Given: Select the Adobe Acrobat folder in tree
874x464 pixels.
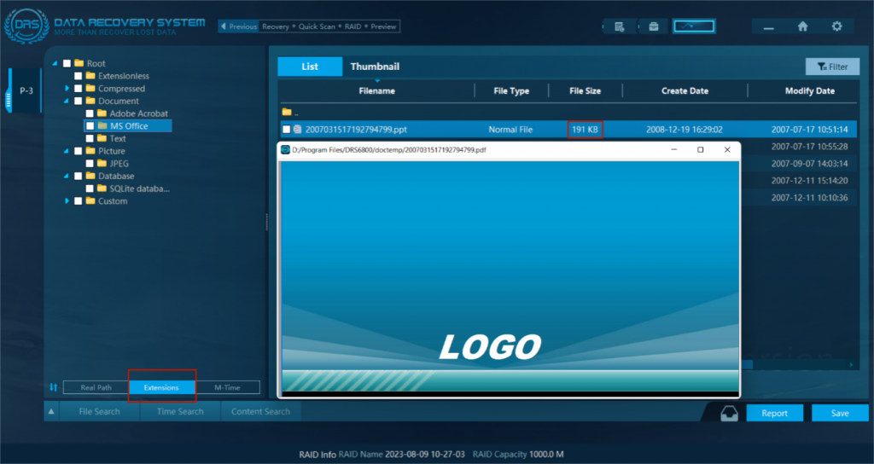Looking at the screenshot, I should (138, 113).
